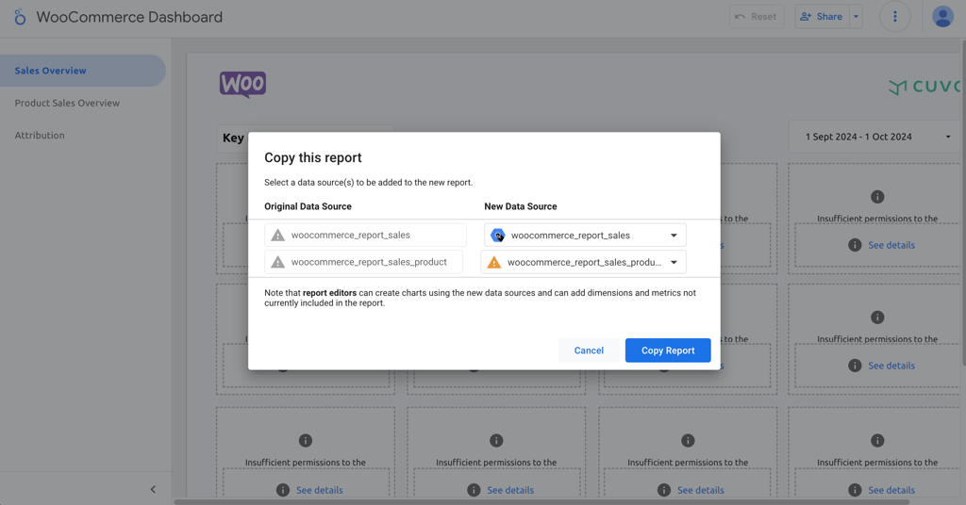Click the blue BigQuery data source icon
Screen dimensions: 966x505
498,235
